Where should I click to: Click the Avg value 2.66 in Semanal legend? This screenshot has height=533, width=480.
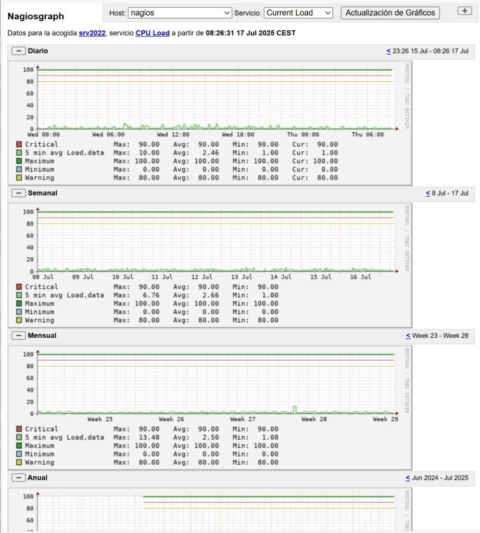click(211, 296)
